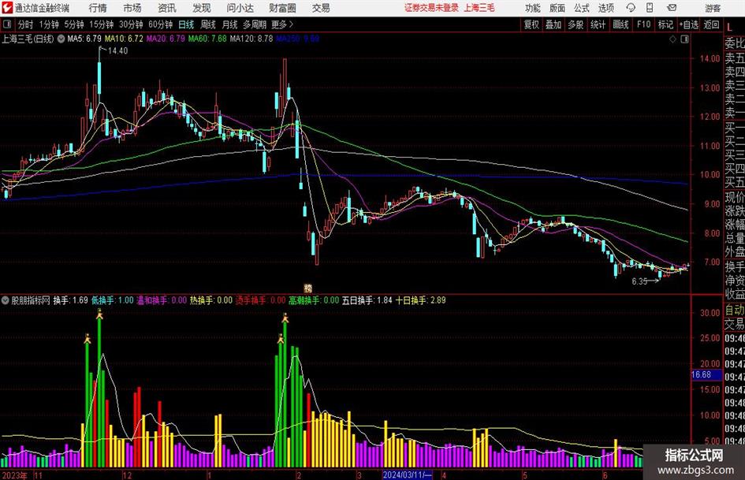Click the gear icon beside 股朋指标网
Image resolution: width=745 pixels, height=480 pixels.
coord(6,300)
